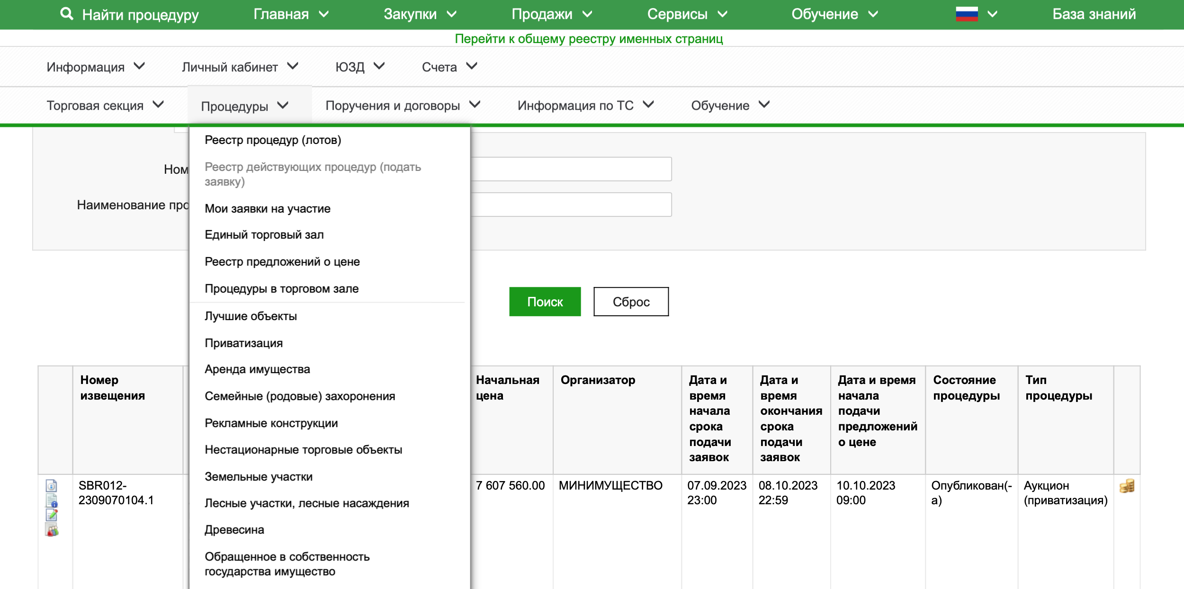Image resolution: width=1184 pixels, height=589 pixels.
Task: Select Аренда имущества from the dropdown
Action: [x=257, y=369]
